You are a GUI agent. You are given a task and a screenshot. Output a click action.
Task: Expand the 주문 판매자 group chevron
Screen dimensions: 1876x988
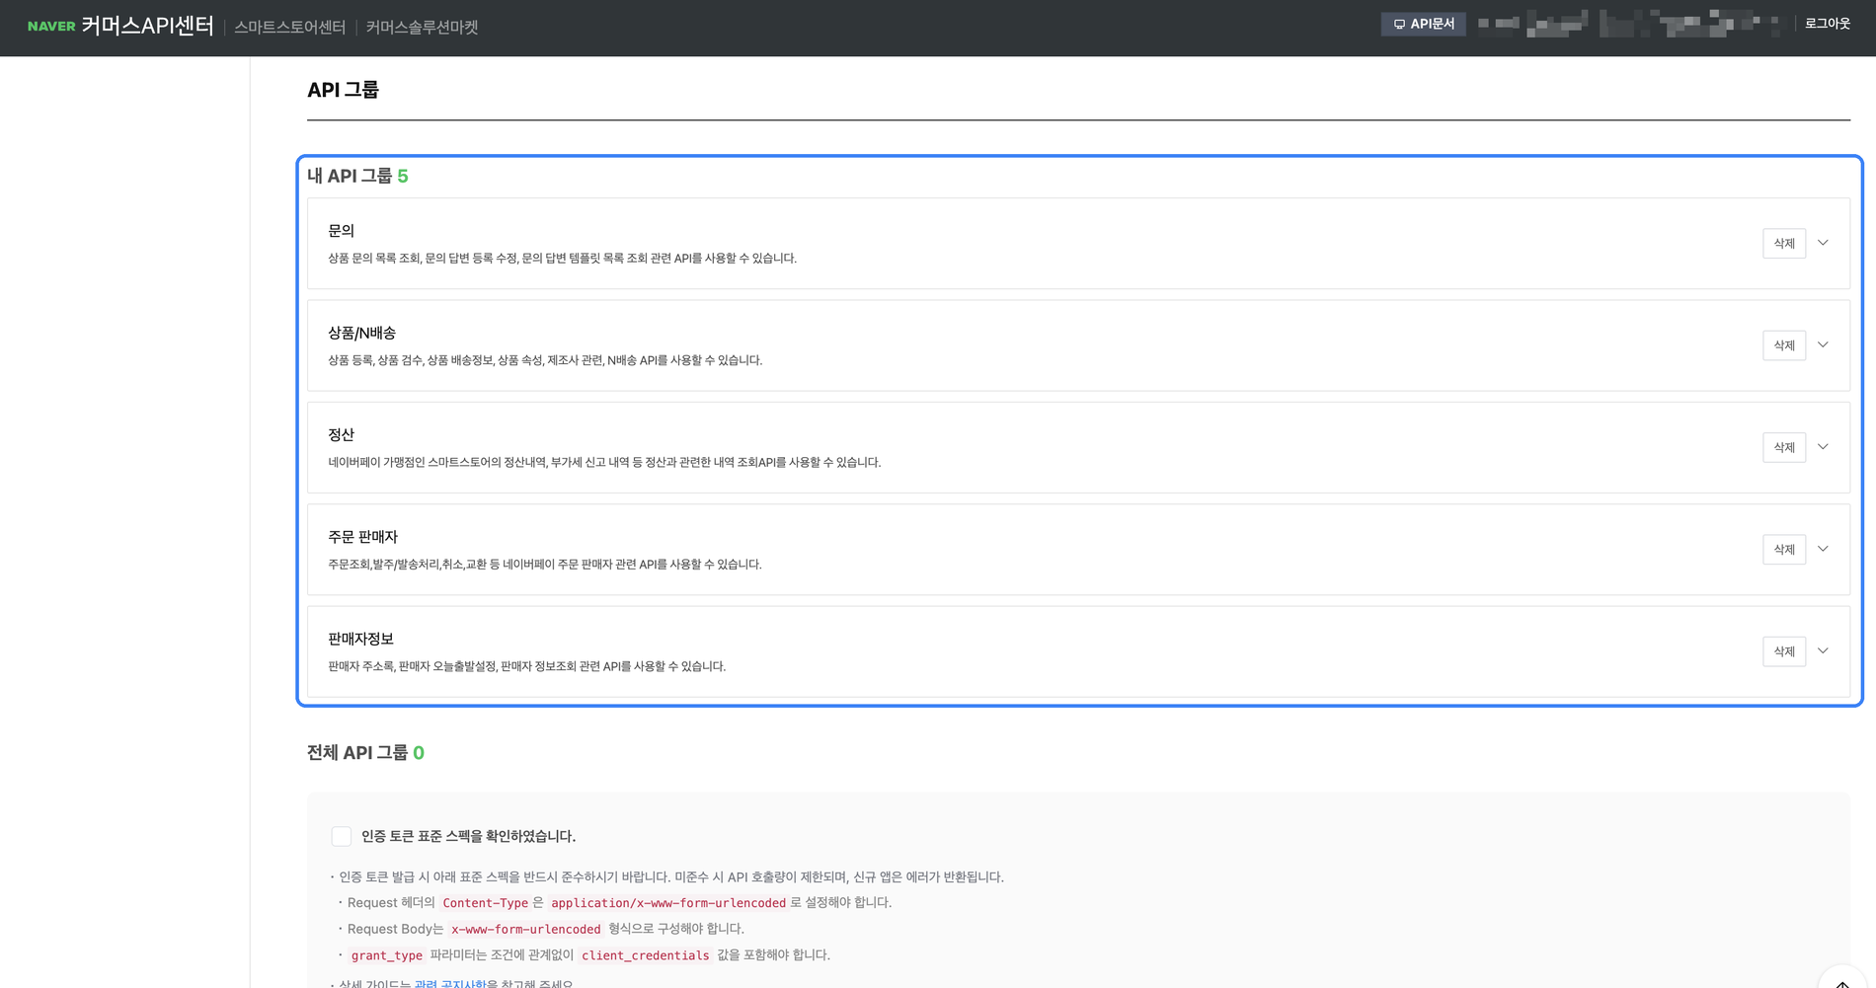(1823, 549)
